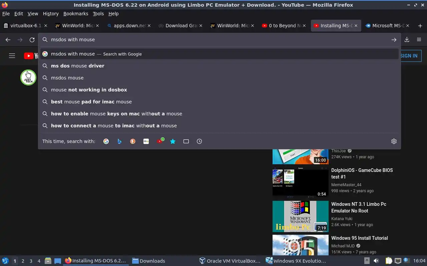Click the volume speaker tray icon
Screen dimensions: 427x266
coord(376,261)
